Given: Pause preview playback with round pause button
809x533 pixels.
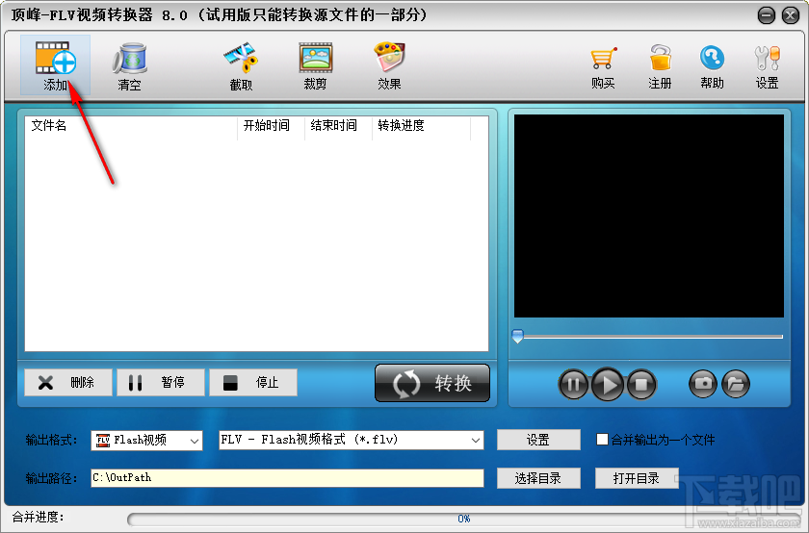Looking at the screenshot, I should point(573,384).
